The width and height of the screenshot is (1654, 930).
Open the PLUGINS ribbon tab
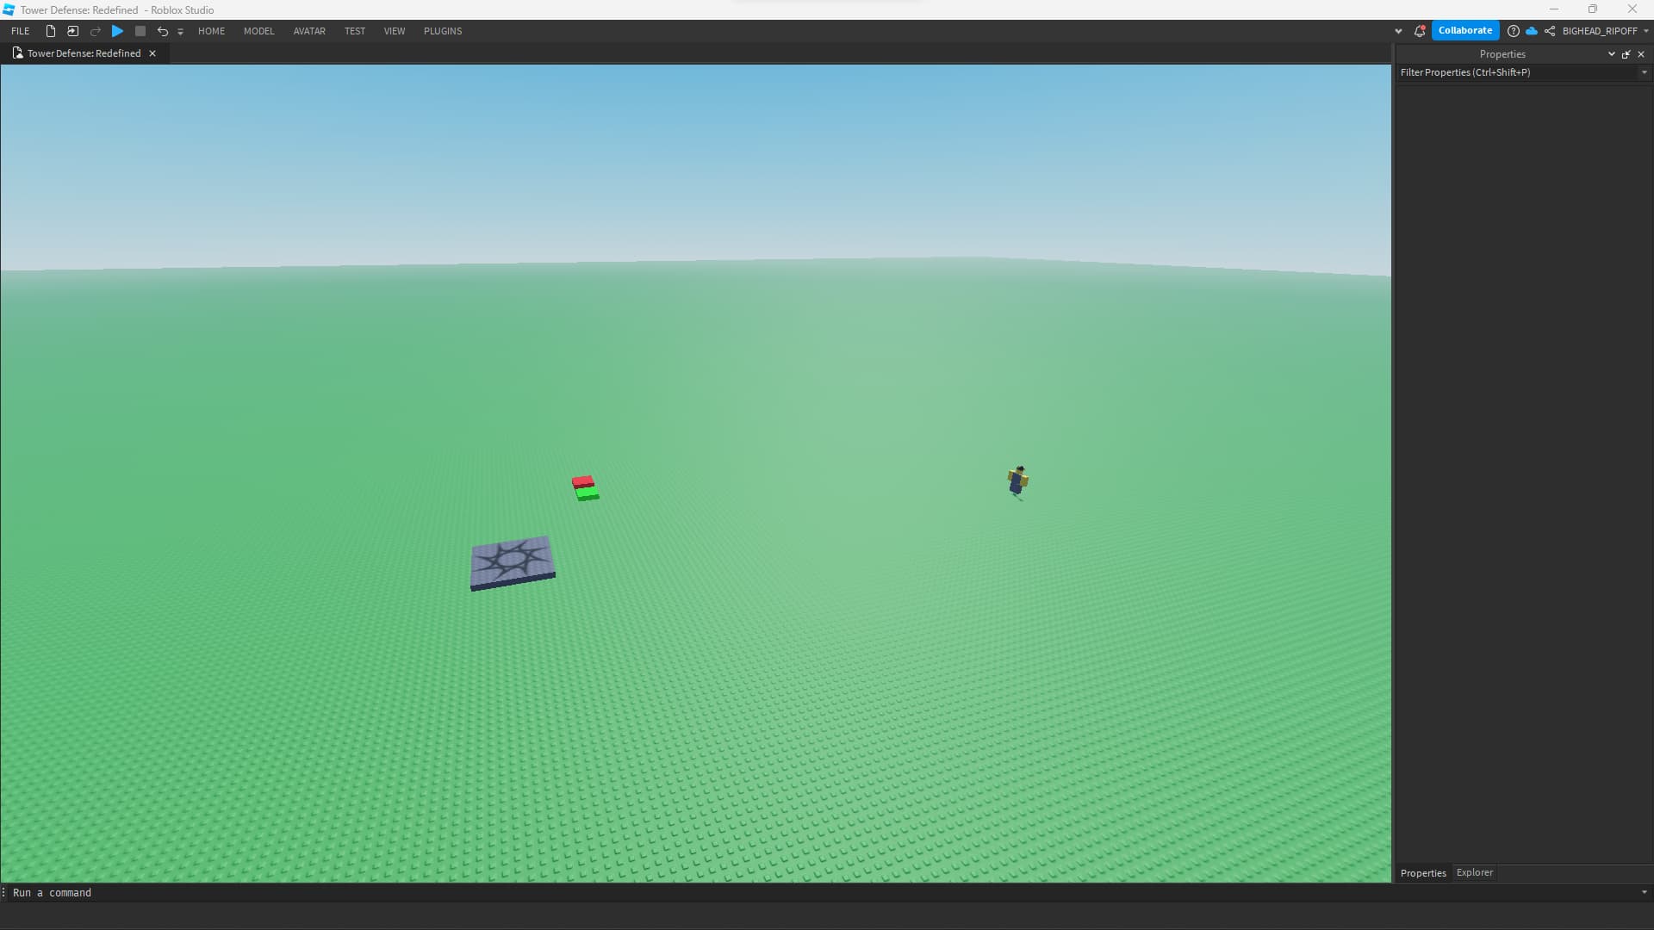(443, 31)
